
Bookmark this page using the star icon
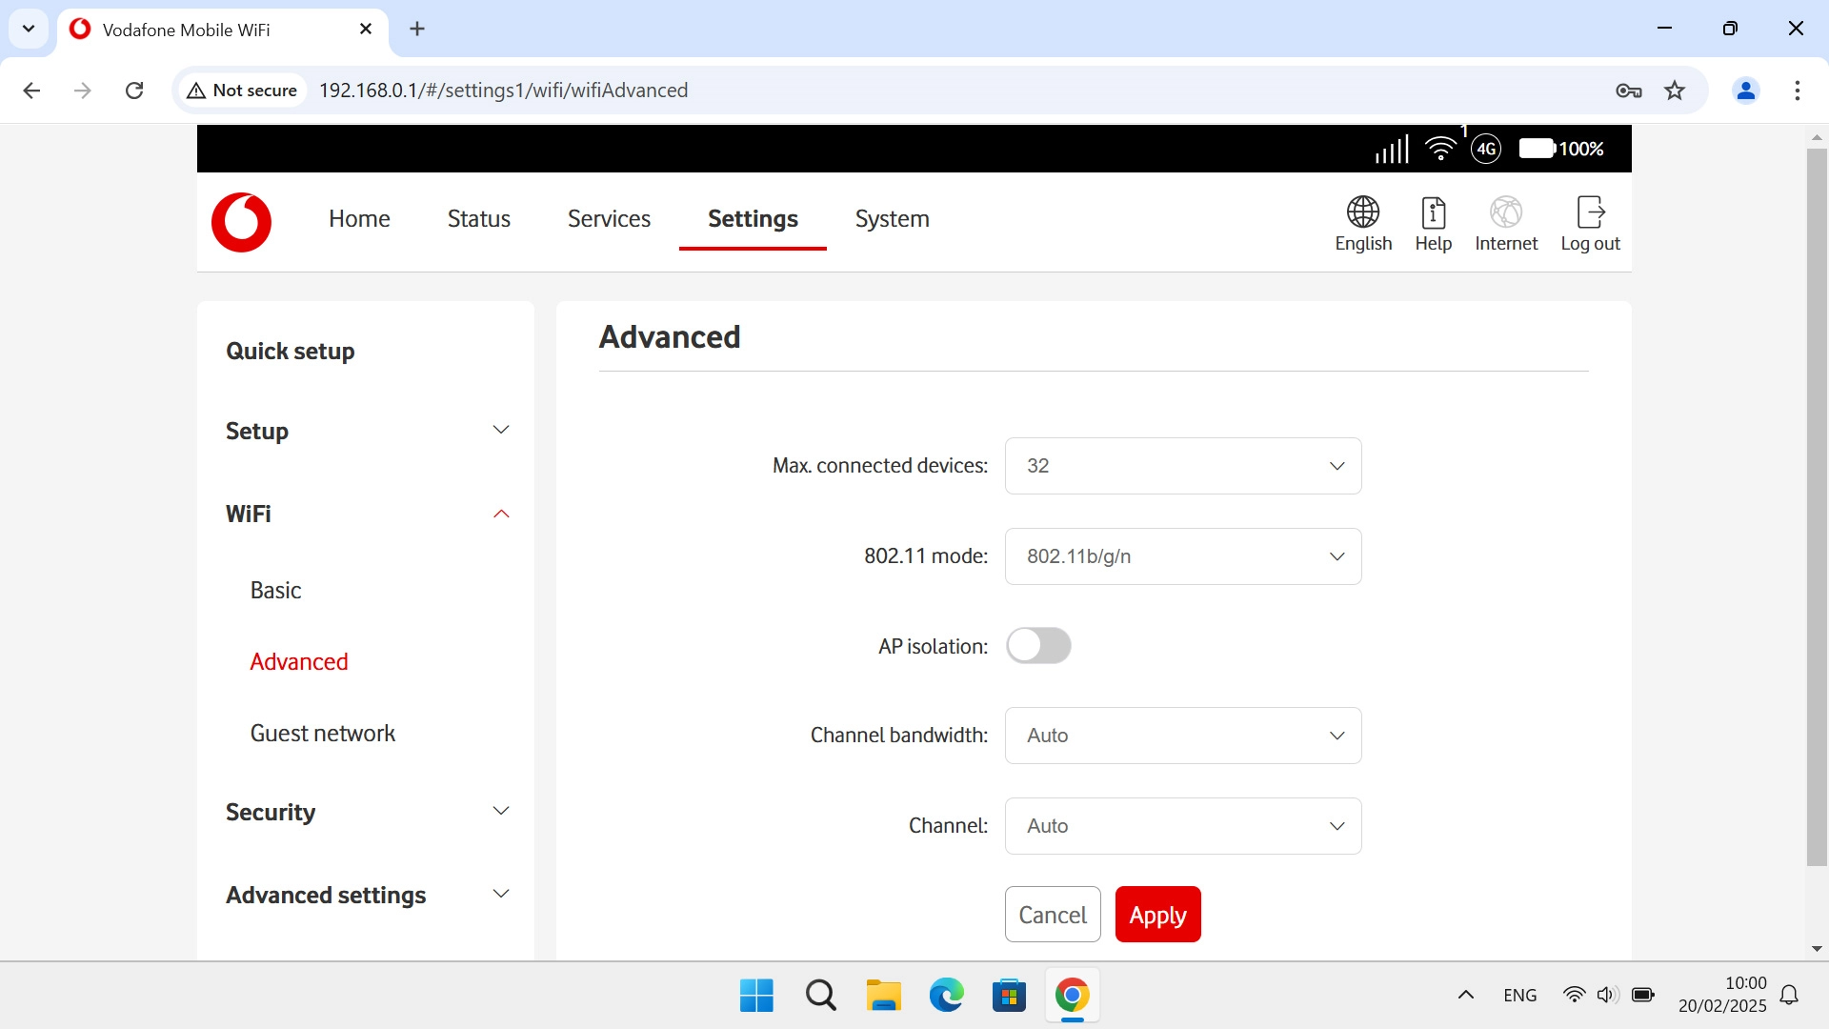1675,91
